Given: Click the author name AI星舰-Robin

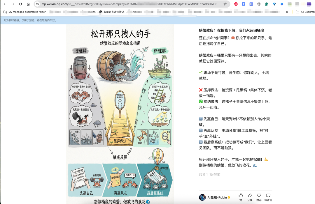Looking at the screenshot, I should pyautogui.click(x=217, y=197).
